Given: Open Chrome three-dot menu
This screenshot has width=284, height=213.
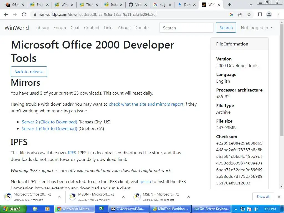Looking at the screenshot, I should [x=278, y=14].
